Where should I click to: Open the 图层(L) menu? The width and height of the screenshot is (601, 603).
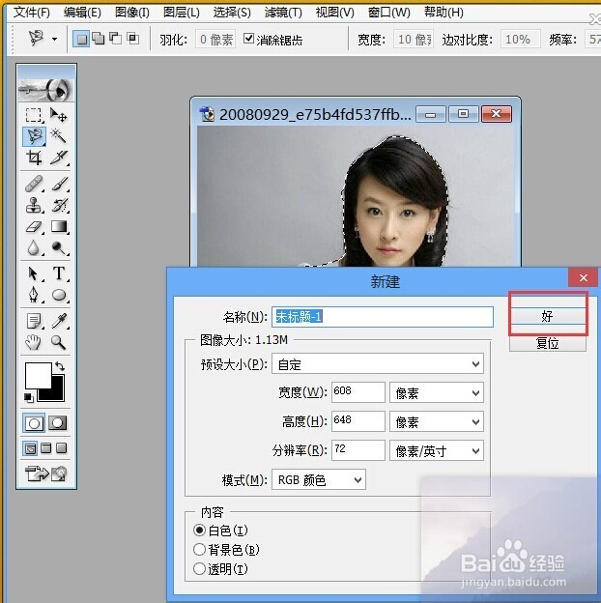[181, 13]
